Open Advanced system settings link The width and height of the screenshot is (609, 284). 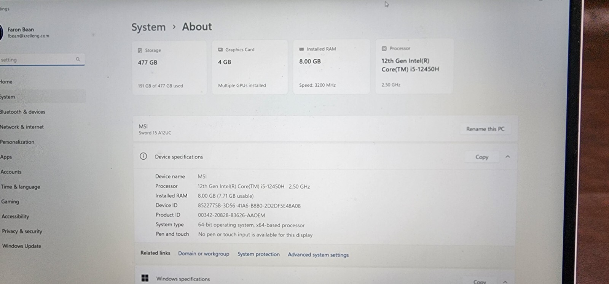point(318,255)
